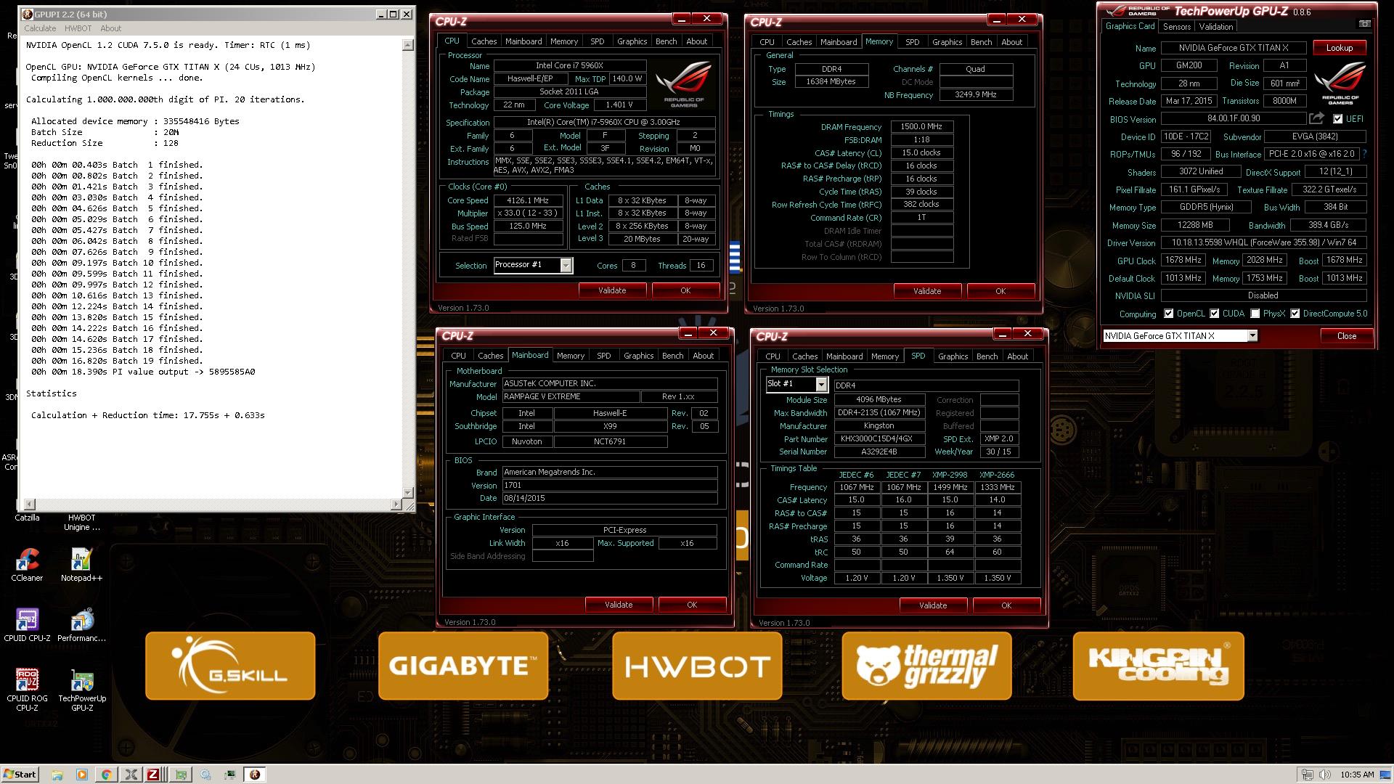Click the Windows Explorer taskbar icon
The height and width of the screenshot is (784, 1394).
57,775
